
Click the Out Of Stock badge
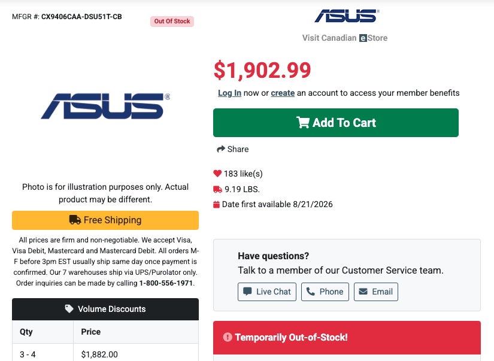click(x=172, y=22)
